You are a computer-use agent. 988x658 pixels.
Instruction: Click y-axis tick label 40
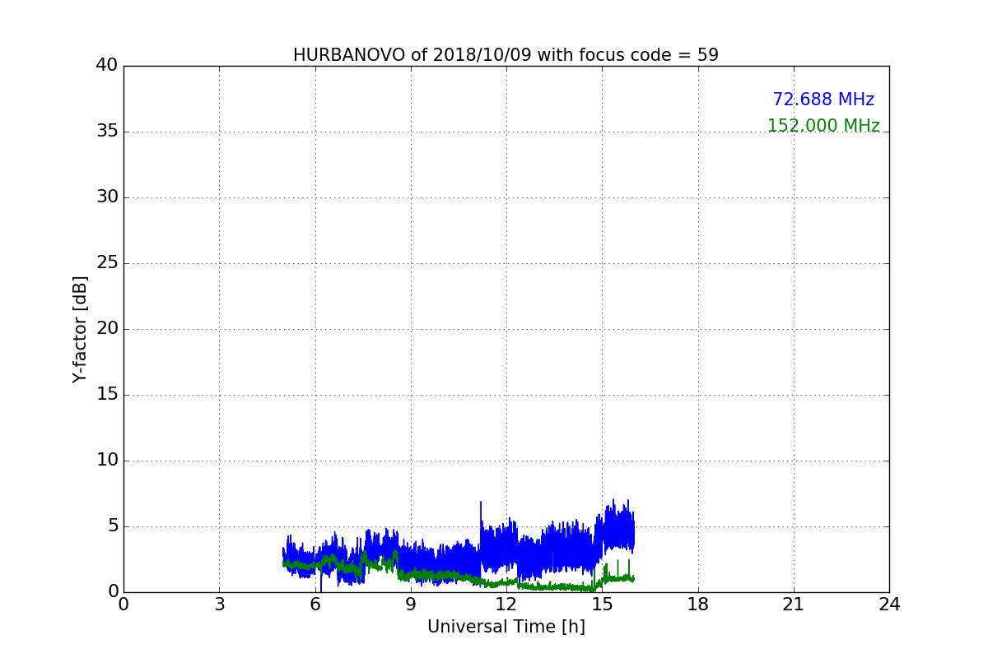(x=107, y=66)
